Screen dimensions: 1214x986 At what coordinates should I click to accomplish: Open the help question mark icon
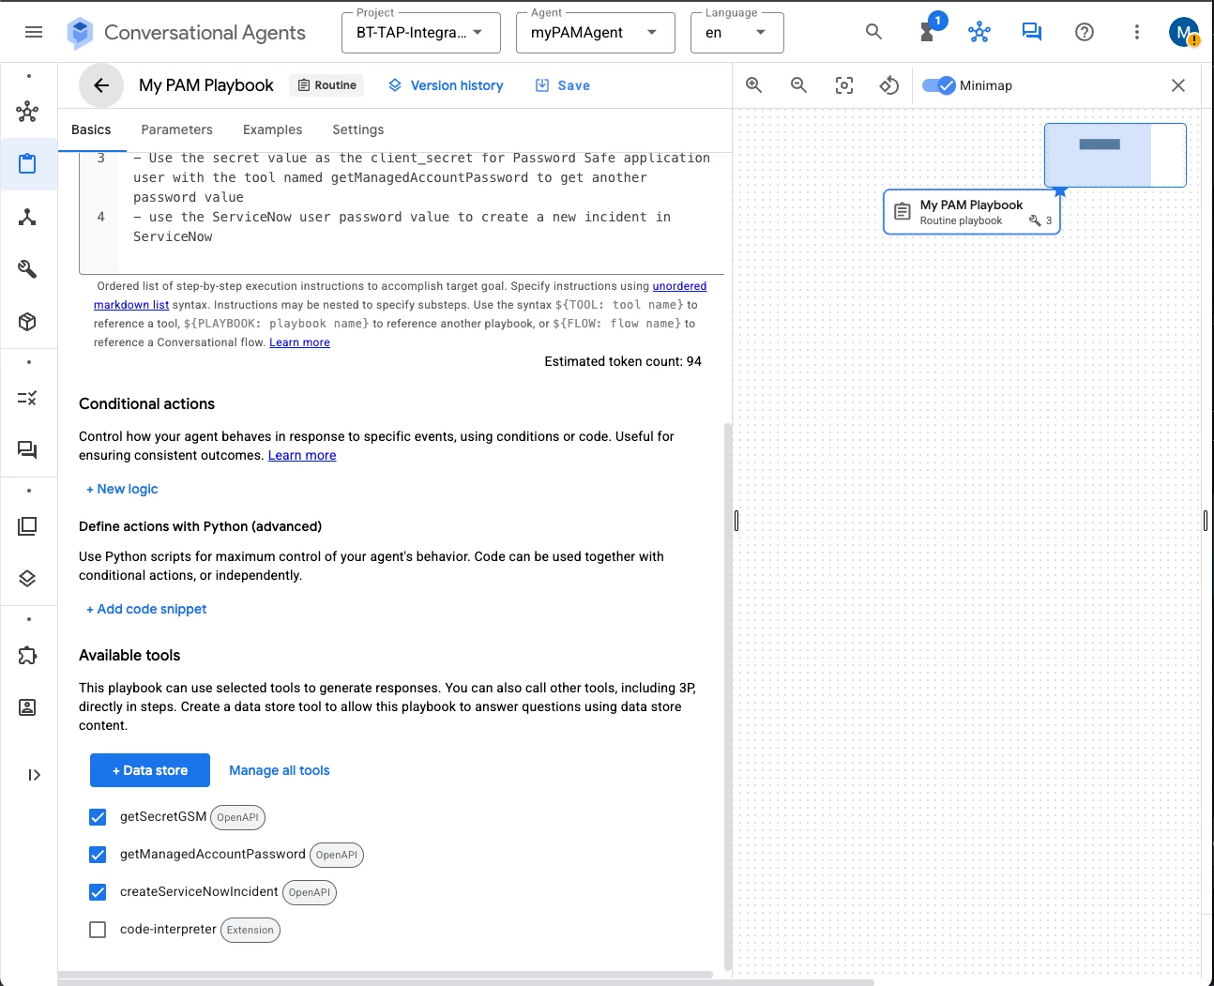[1085, 32]
